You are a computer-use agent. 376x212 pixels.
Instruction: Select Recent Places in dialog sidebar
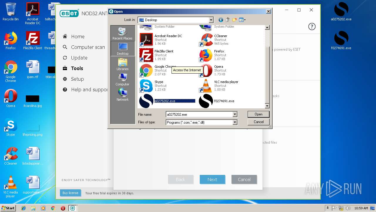[122, 33]
